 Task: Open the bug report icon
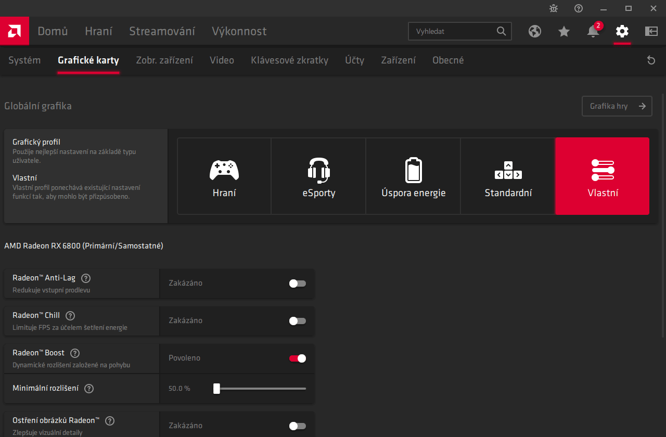554,8
